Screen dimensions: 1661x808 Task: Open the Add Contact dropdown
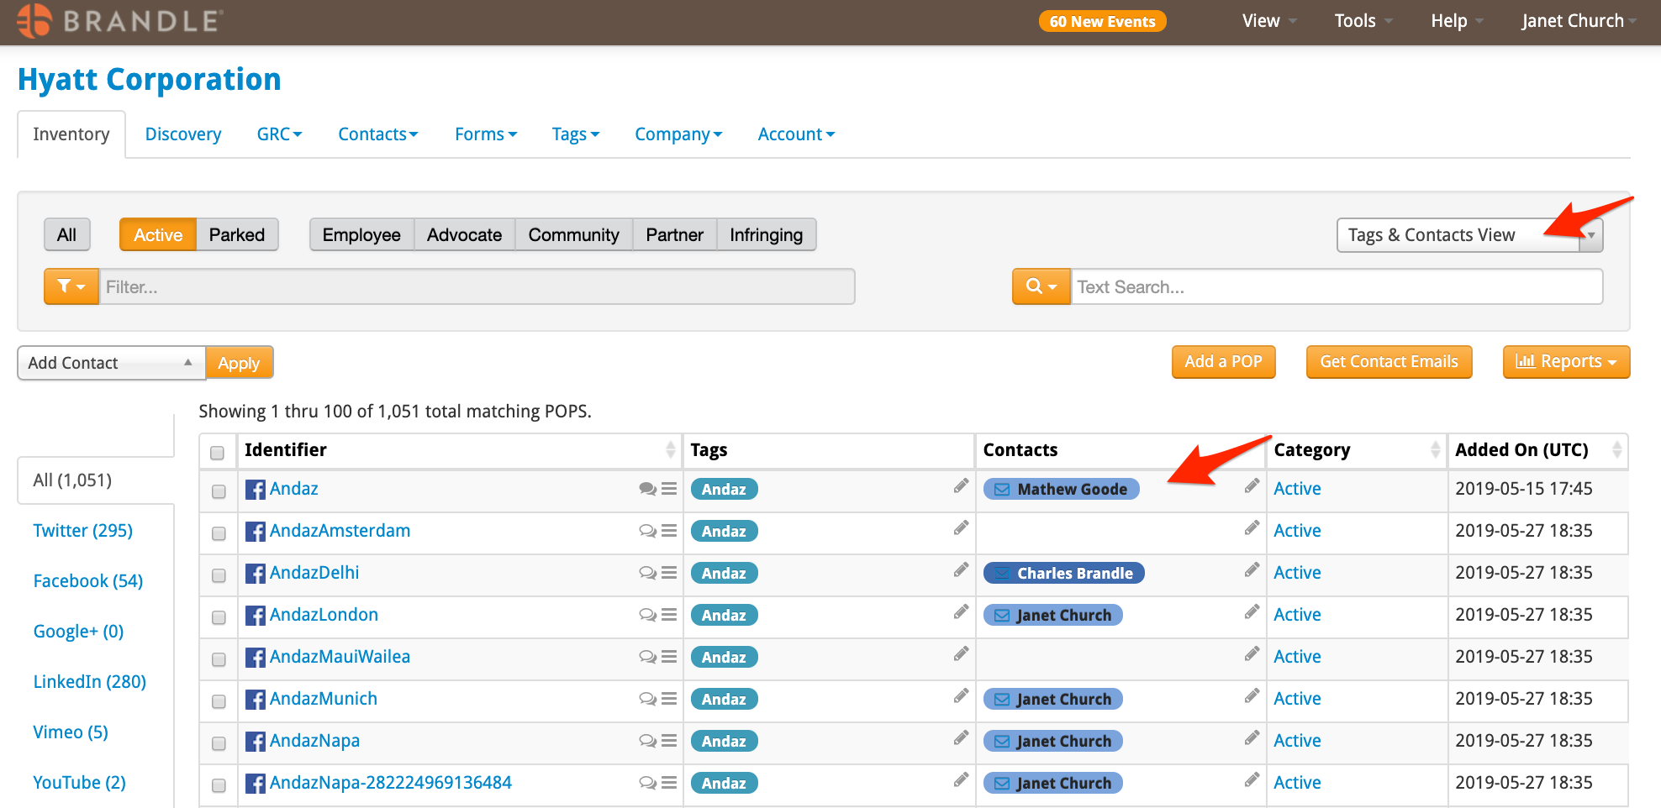click(x=112, y=363)
